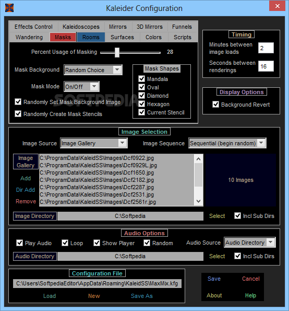Open the Wandering tab
The width and height of the screenshot is (289, 311).
click(x=29, y=37)
